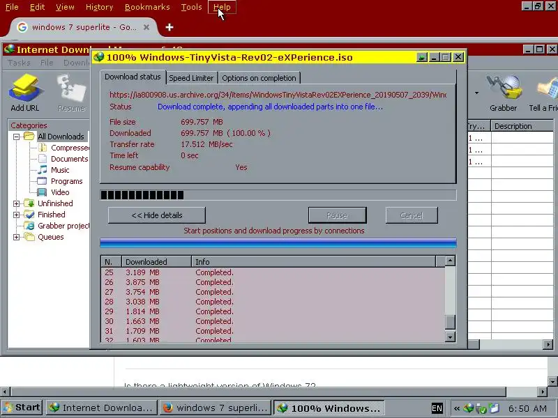Open the Firefox Bookmarks menu
This screenshot has width=558, height=418.
147,7
